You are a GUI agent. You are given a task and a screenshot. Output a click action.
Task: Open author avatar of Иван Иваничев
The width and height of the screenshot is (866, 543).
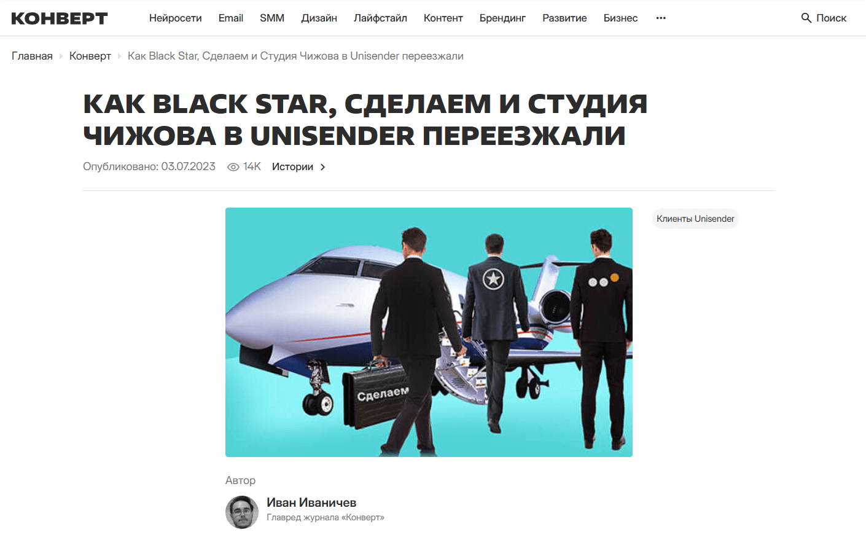point(242,512)
